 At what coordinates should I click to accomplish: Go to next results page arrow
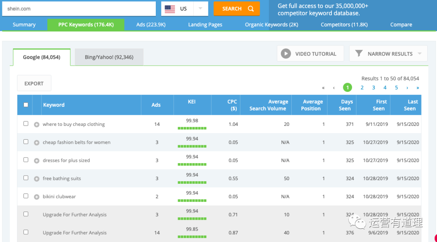[x=407, y=88]
